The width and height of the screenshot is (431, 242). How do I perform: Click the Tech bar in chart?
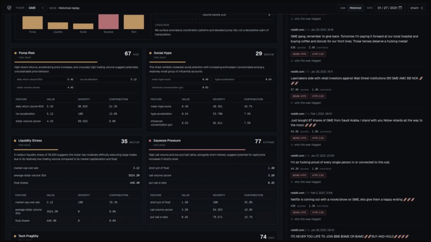tap(134, 22)
